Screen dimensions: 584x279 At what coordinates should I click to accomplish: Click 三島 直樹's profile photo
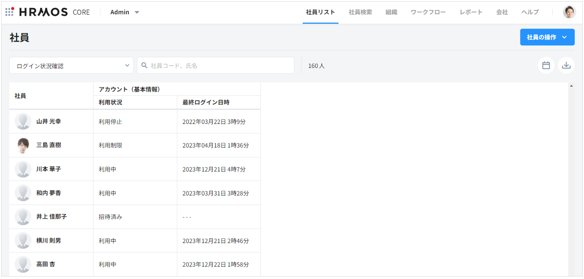click(x=23, y=146)
